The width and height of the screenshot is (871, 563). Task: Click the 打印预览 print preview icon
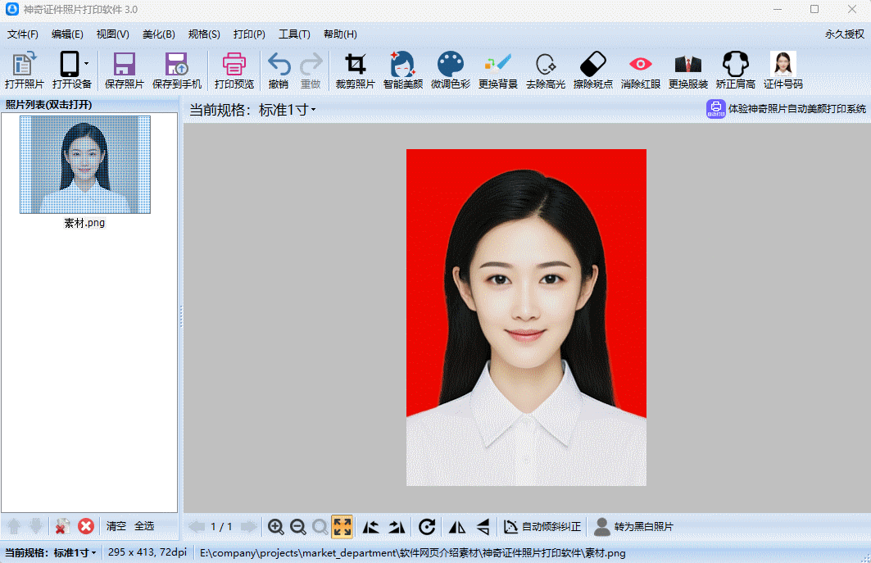234,70
